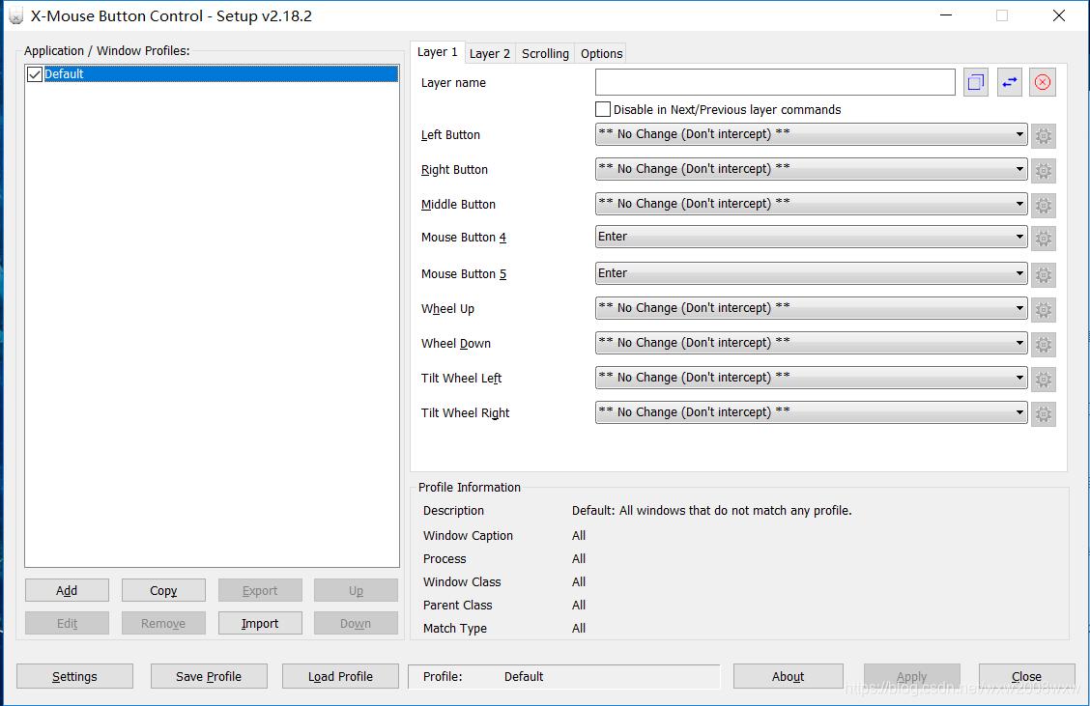Viewport: 1090px width, 706px height.
Task: Expand the Tilt Wheel Left dropdown
Action: click(812, 378)
